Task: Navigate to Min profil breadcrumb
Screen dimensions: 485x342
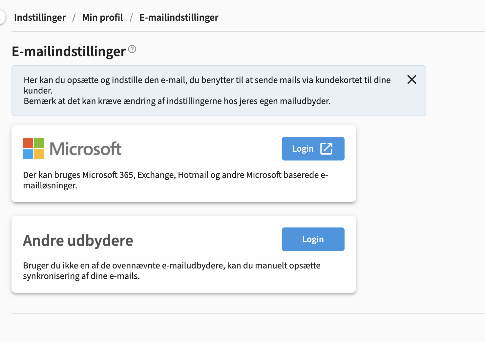Action: pos(103,17)
